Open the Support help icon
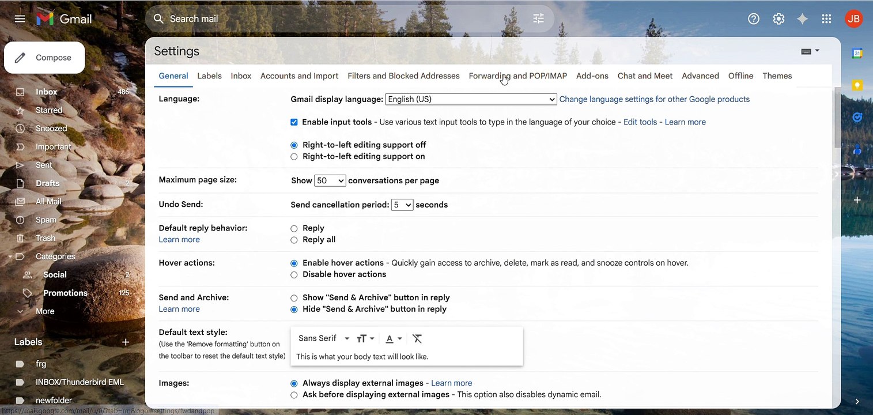The image size is (873, 415). pos(754,19)
